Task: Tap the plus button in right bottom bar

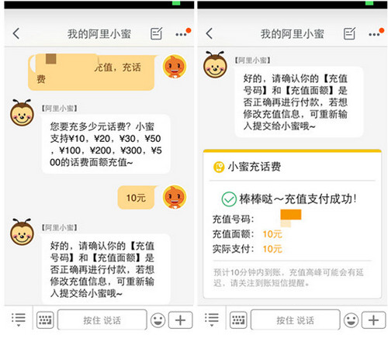Action: click(373, 320)
